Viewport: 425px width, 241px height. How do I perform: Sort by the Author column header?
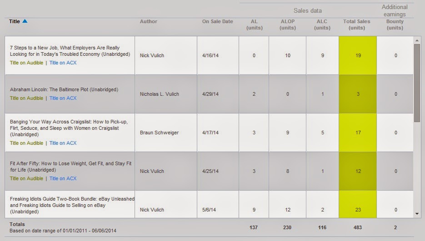[149, 21]
